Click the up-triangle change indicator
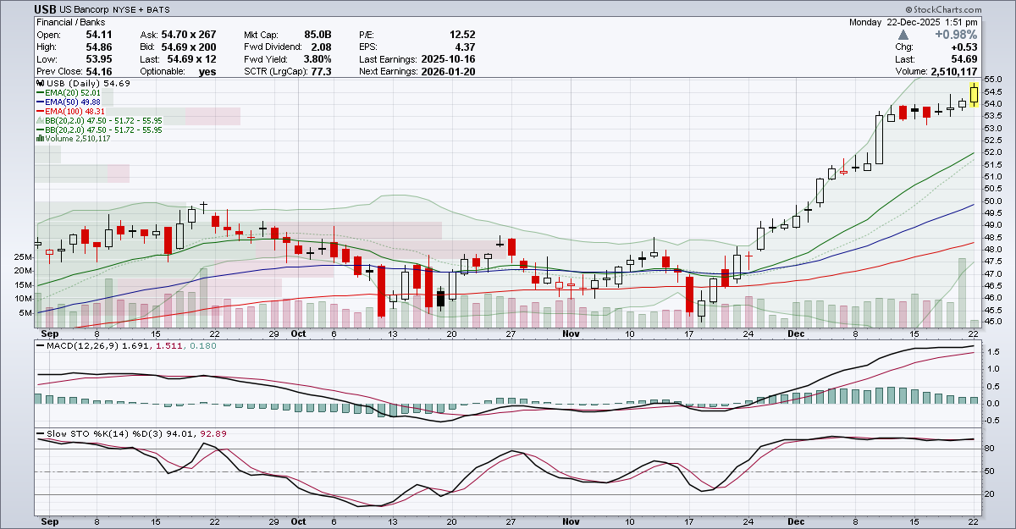 click(x=904, y=35)
